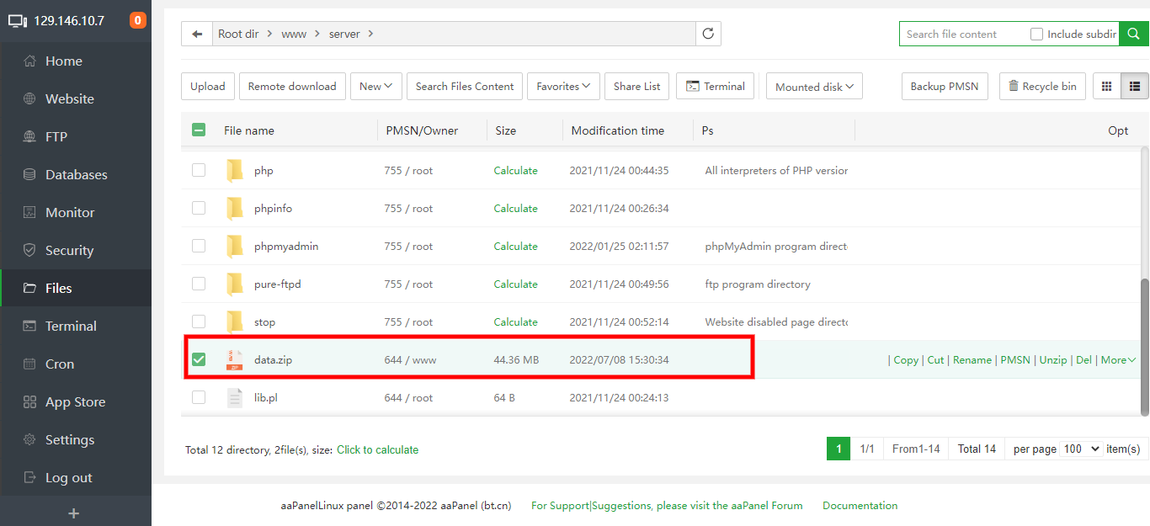Expand the Favorites dropdown
This screenshot has height=526, width=1150.
pos(563,86)
